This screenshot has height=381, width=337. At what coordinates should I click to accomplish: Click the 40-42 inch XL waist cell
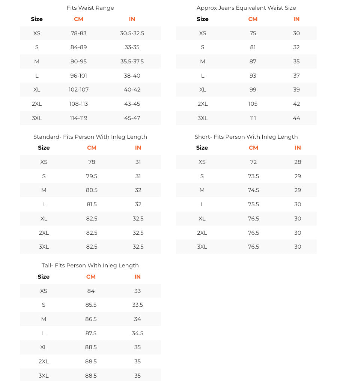(x=132, y=90)
